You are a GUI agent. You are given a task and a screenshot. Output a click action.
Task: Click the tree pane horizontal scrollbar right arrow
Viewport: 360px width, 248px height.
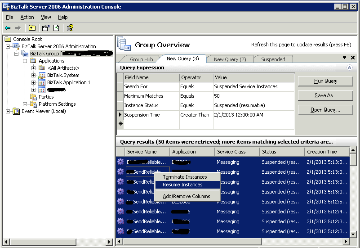click(x=109, y=242)
